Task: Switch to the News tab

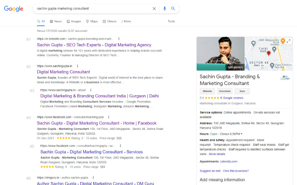Action: click(56, 21)
